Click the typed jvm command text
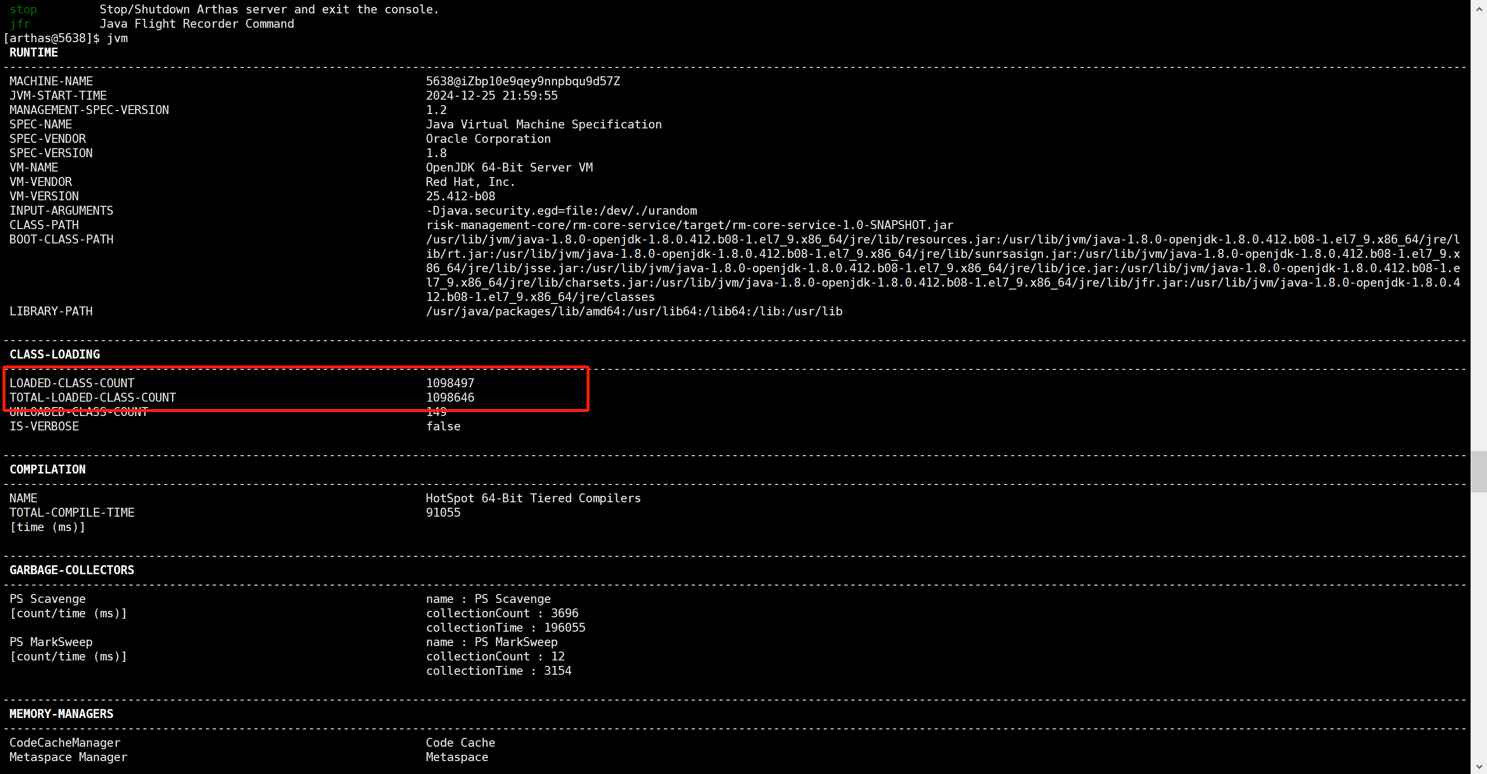The height and width of the screenshot is (774, 1487). tap(117, 38)
